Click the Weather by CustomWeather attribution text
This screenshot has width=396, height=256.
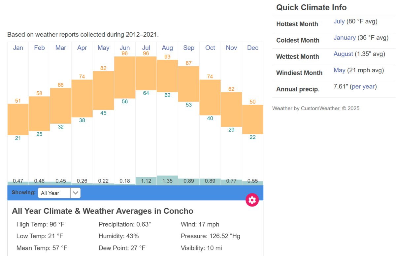click(316, 108)
